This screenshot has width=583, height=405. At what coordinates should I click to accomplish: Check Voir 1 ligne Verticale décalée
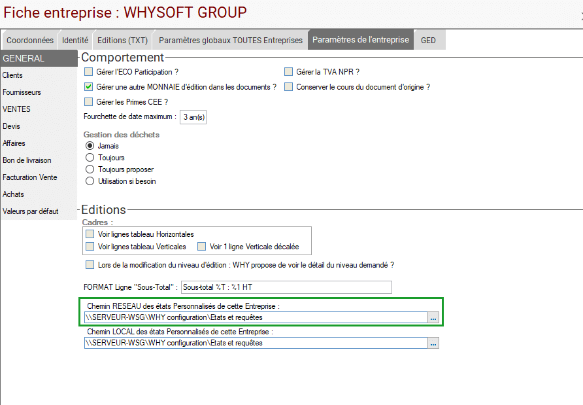point(201,247)
